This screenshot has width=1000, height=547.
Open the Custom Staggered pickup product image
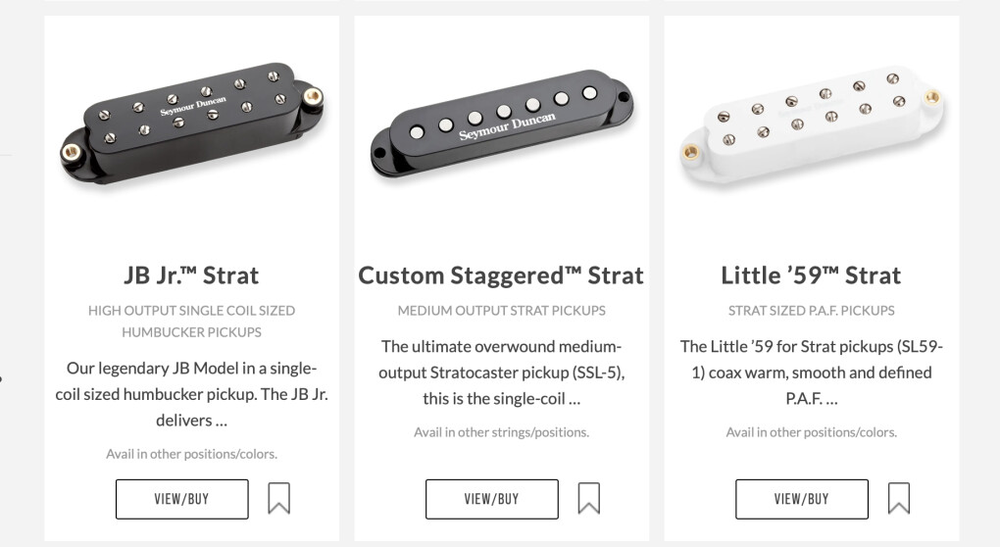(502, 124)
